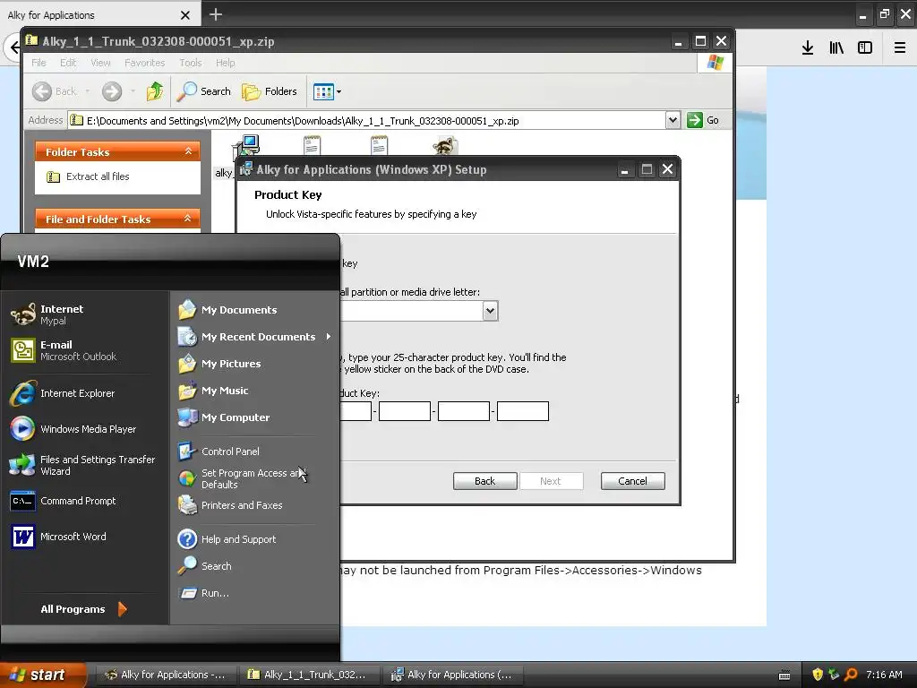The width and height of the screenshot is (917, 688).
Task: Open Internet Explorer from Start menu
Action: click(63, 393)
